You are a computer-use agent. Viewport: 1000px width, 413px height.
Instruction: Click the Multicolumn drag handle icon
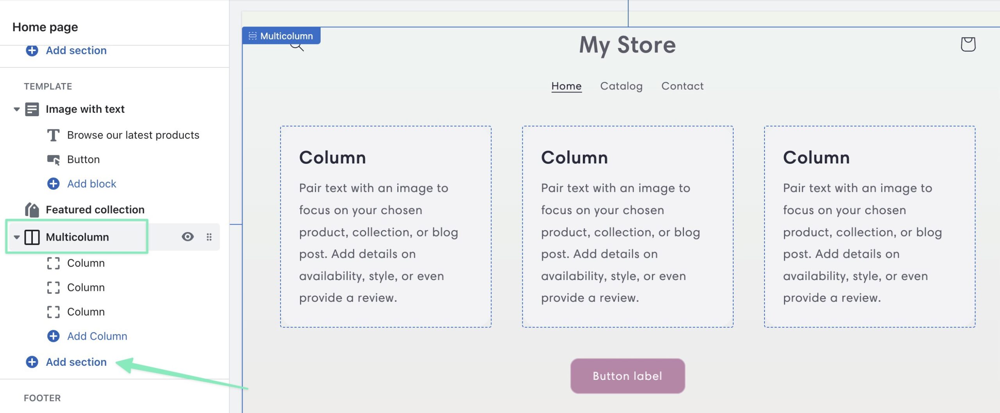tap(209, 237)
